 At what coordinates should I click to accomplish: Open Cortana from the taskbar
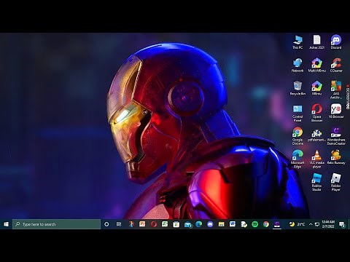106,224
